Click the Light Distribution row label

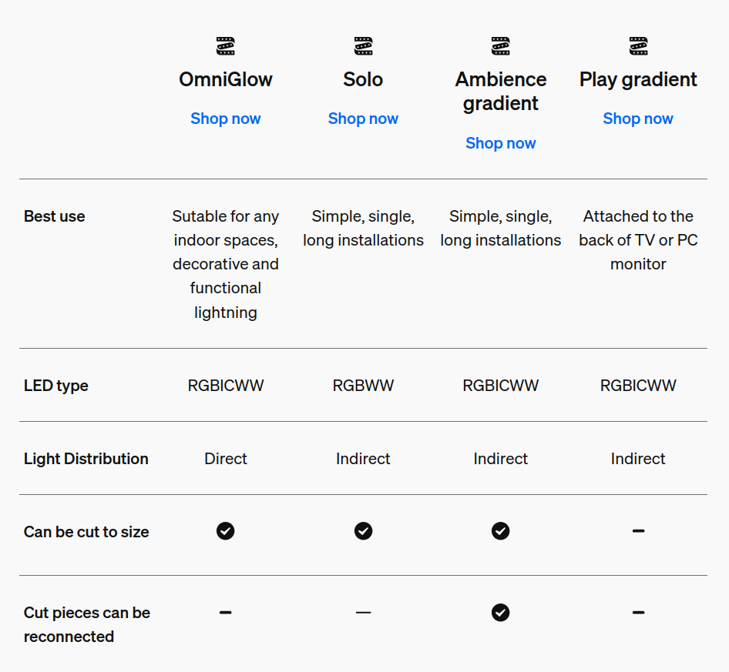[x=86, y=459]
